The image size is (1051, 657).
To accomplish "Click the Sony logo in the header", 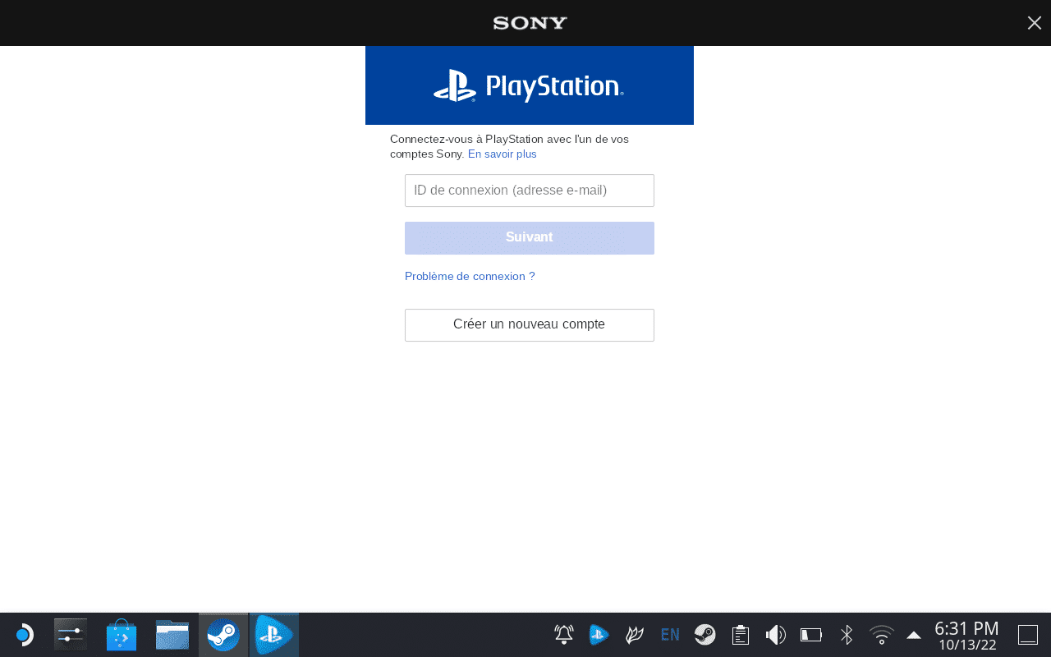I will coord(530,23).
